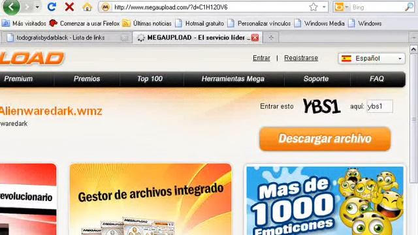Open the Top 100 menu item

click(150, 79)
